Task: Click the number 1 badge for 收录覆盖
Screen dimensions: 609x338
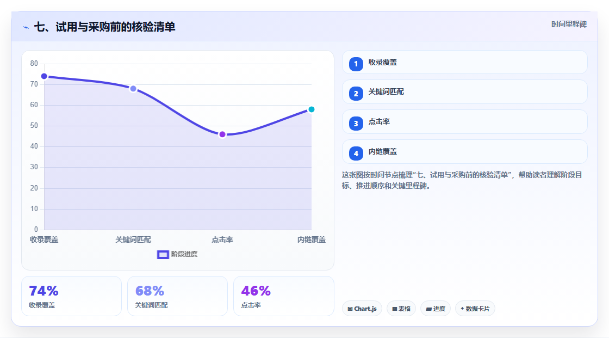Action: pyautogui.click(x=356, y=64)
